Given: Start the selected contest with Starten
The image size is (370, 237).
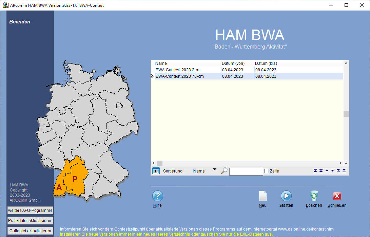Looking at the screenshot, I should [x=286, y=196].
